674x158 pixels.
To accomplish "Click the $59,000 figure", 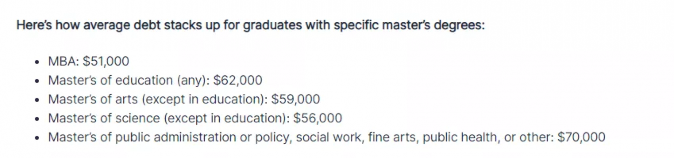I will 296,99.
